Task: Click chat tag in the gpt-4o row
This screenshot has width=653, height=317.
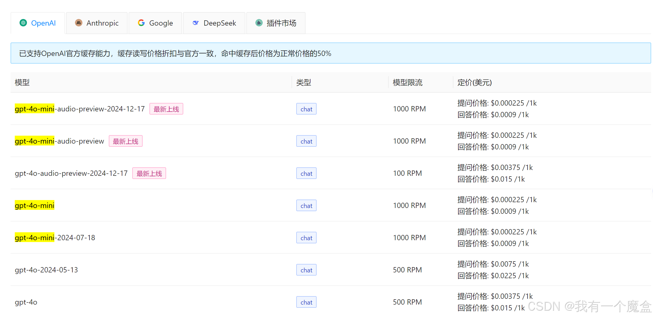Action: [x=306, y=302]
